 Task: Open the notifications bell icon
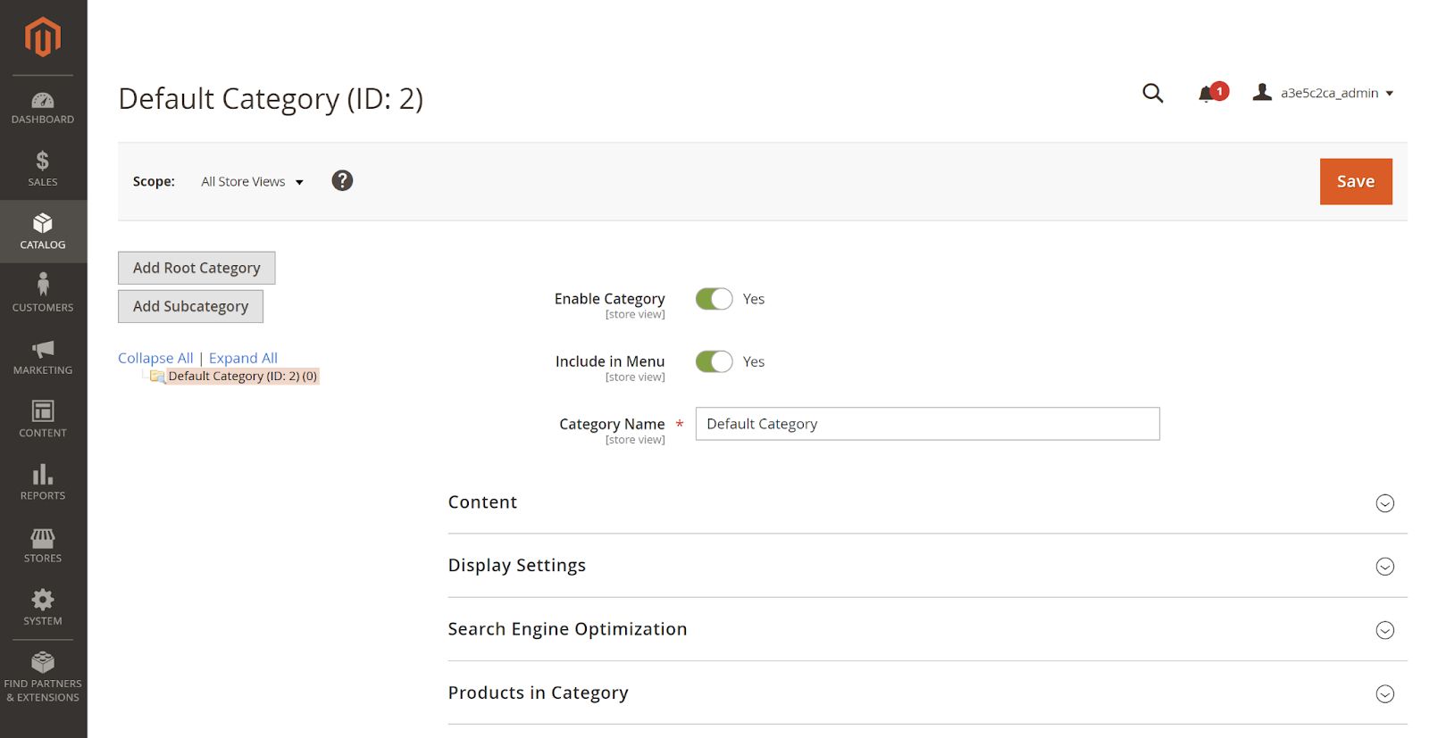pyautogui.click(x=1208, y=94)
